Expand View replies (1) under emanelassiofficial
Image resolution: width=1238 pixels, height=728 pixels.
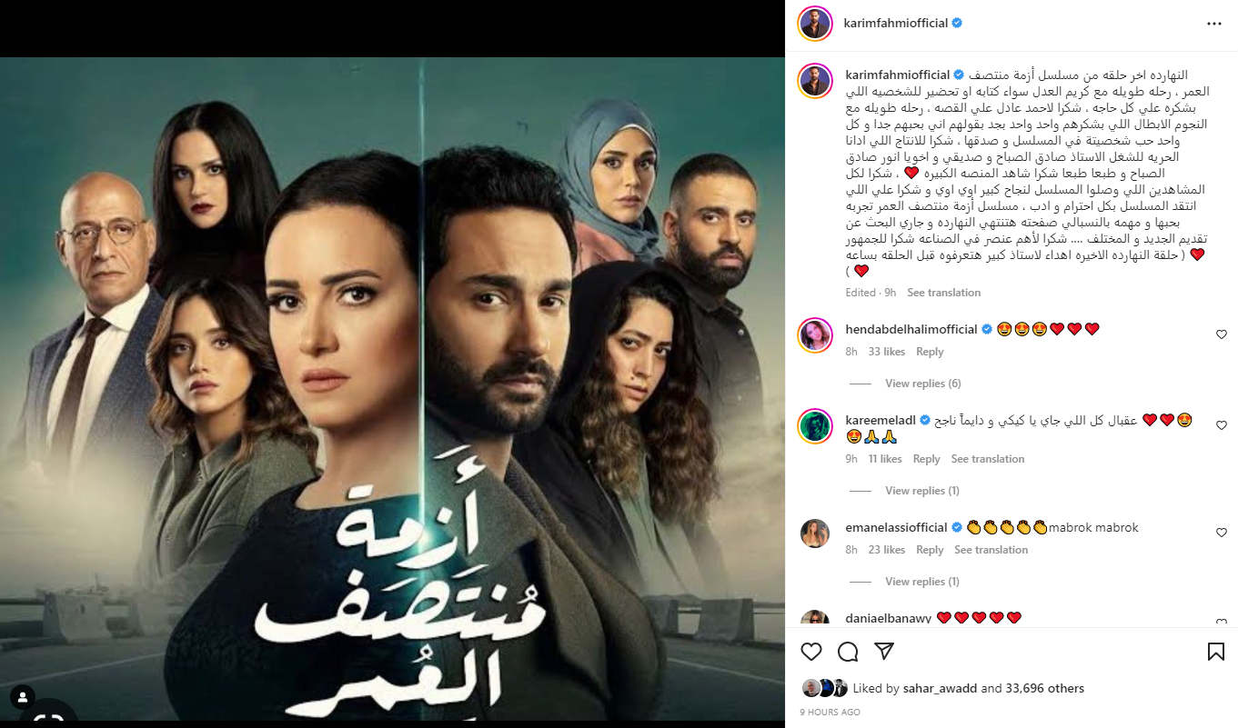pos(922,582)
